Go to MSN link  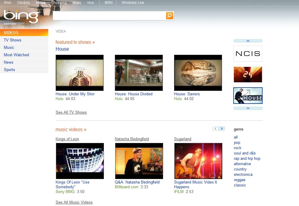pos(109,3)
